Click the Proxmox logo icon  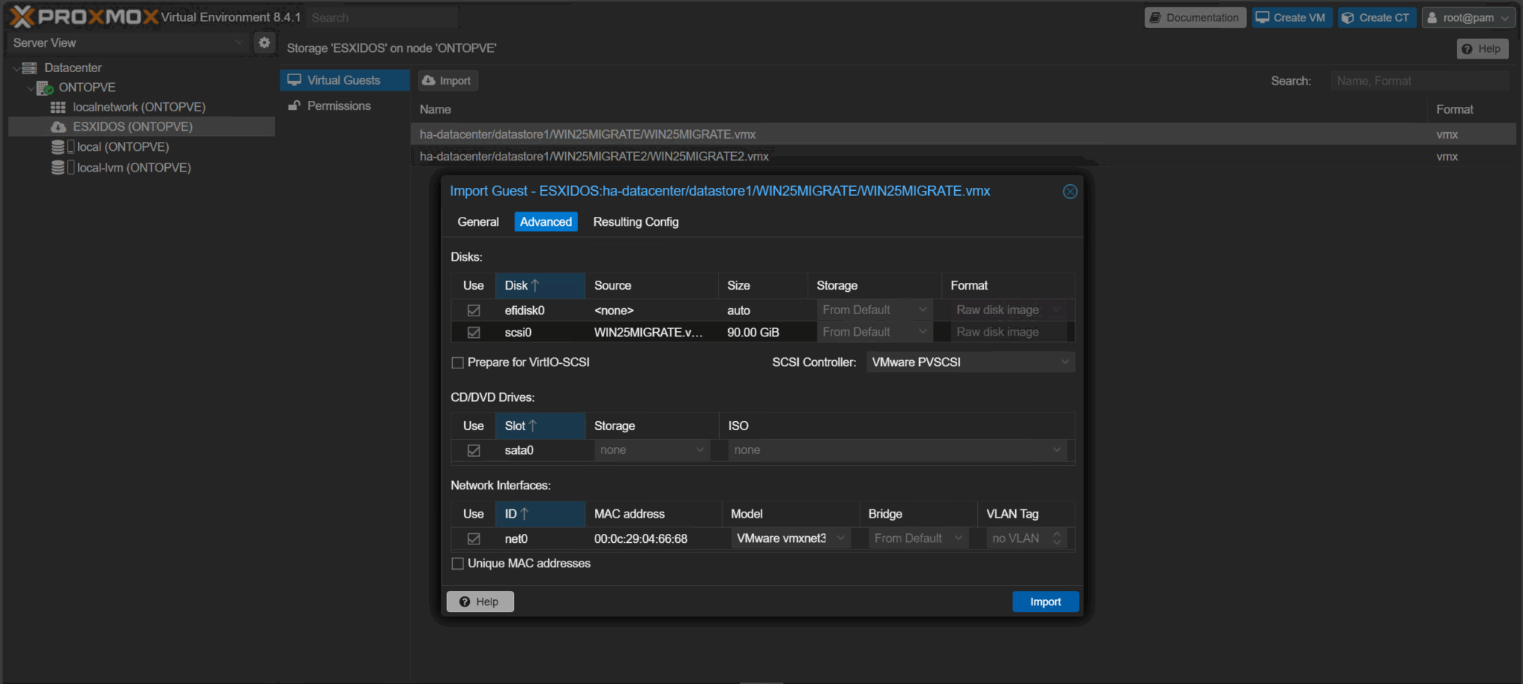click(22, 16)
